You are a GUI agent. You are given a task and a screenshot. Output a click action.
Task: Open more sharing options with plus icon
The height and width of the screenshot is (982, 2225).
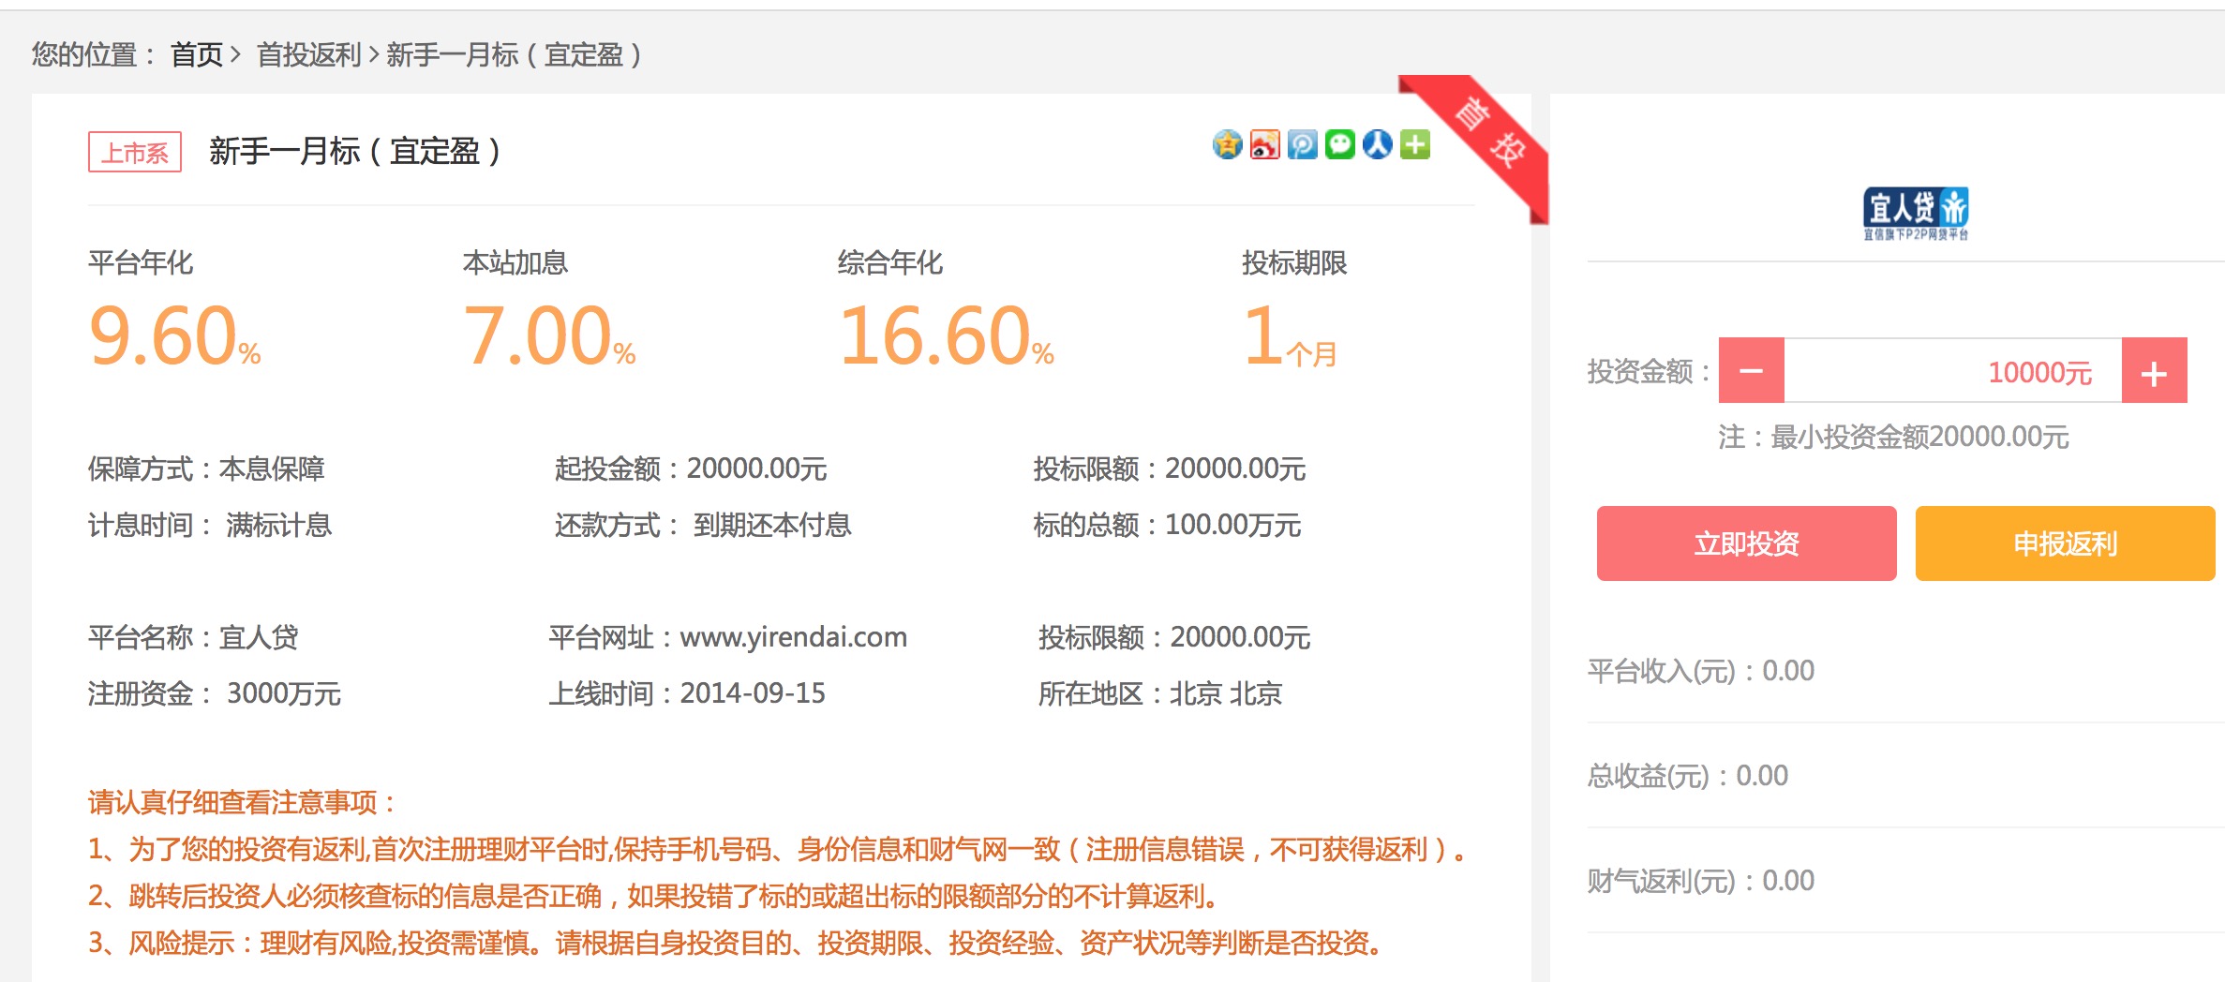point(1414,144)
